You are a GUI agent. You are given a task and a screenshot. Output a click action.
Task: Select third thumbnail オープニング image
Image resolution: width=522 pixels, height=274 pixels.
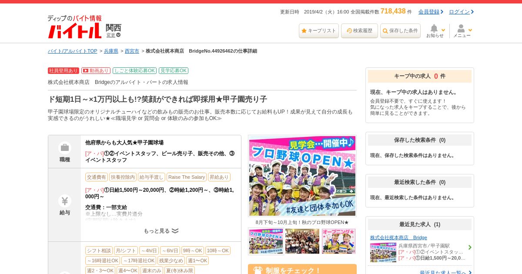[338, 241]
